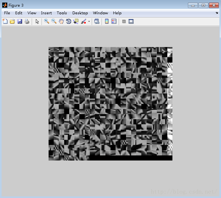Insert a legend
This screenshot has height=198, width=221.
(x=114, y=21)
